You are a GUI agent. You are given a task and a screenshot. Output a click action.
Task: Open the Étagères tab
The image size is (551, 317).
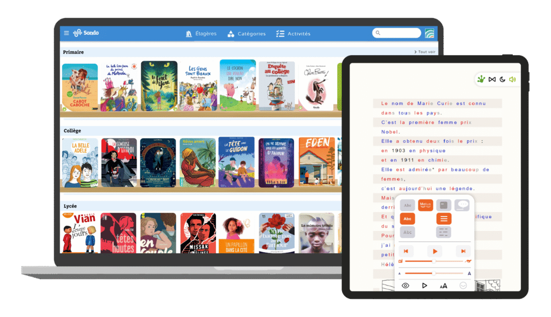[x=201, y=34]
